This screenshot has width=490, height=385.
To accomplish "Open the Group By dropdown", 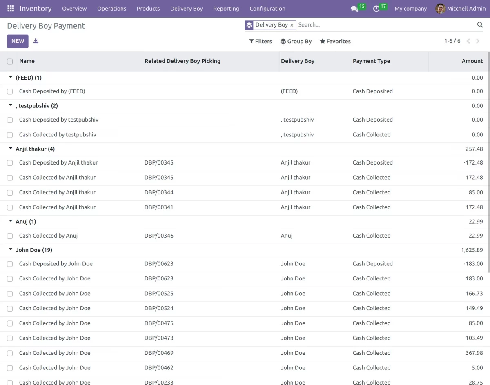I will click(x=296, y=41).
